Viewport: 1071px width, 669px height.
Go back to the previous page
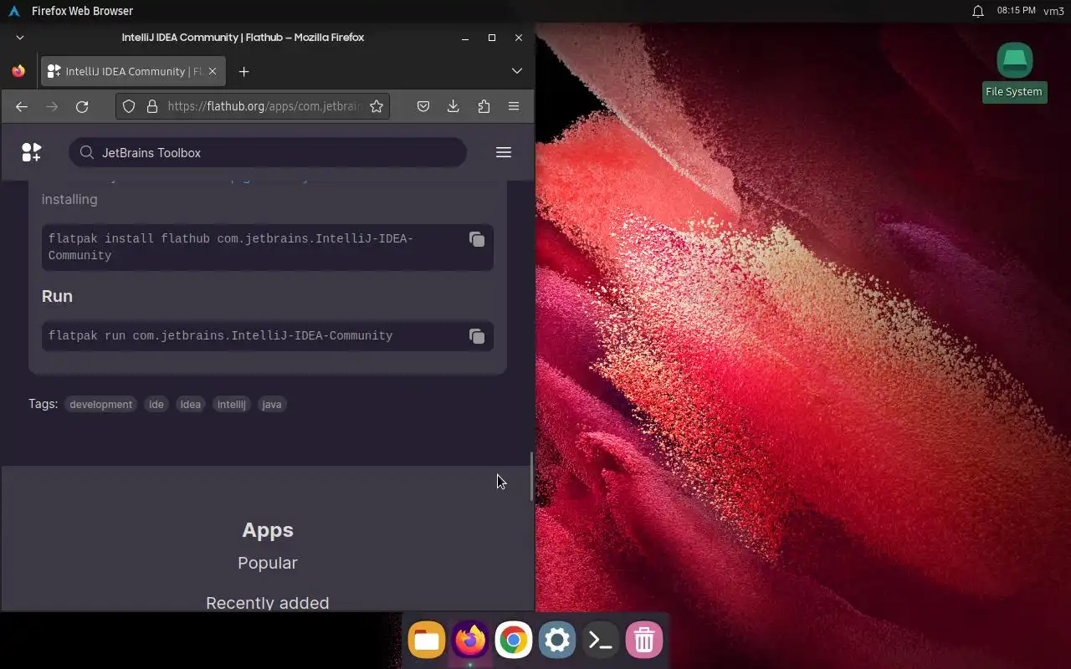click(x=22, y=106)
